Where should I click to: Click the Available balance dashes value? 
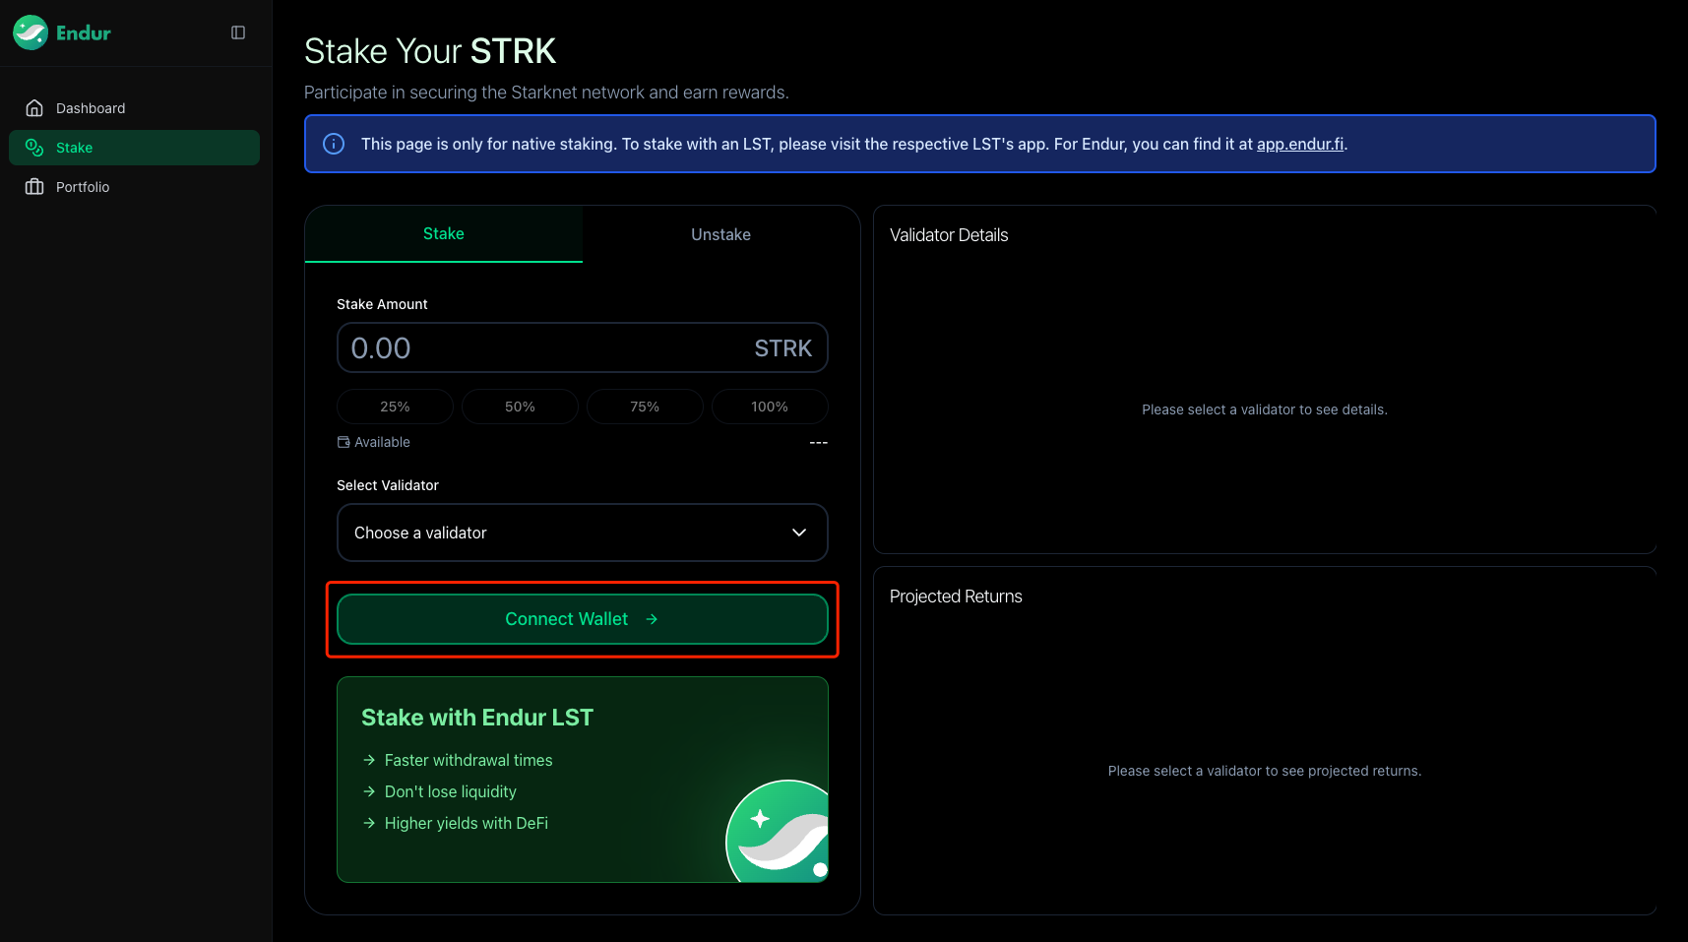pyautogui.click(x=818, y=443)
